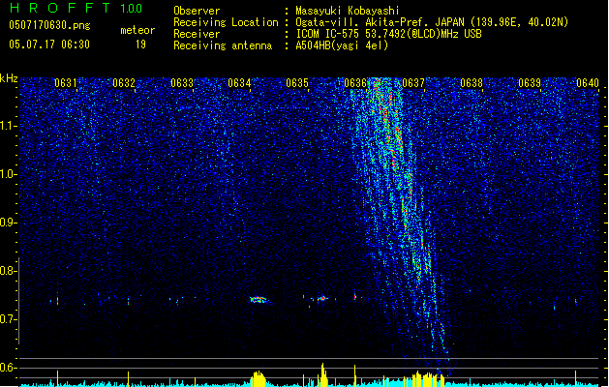The width and height of the screenshot is (609, 387).
Task: Click the date stamp 05.07.17 06:30
Action: click(49, 45)
